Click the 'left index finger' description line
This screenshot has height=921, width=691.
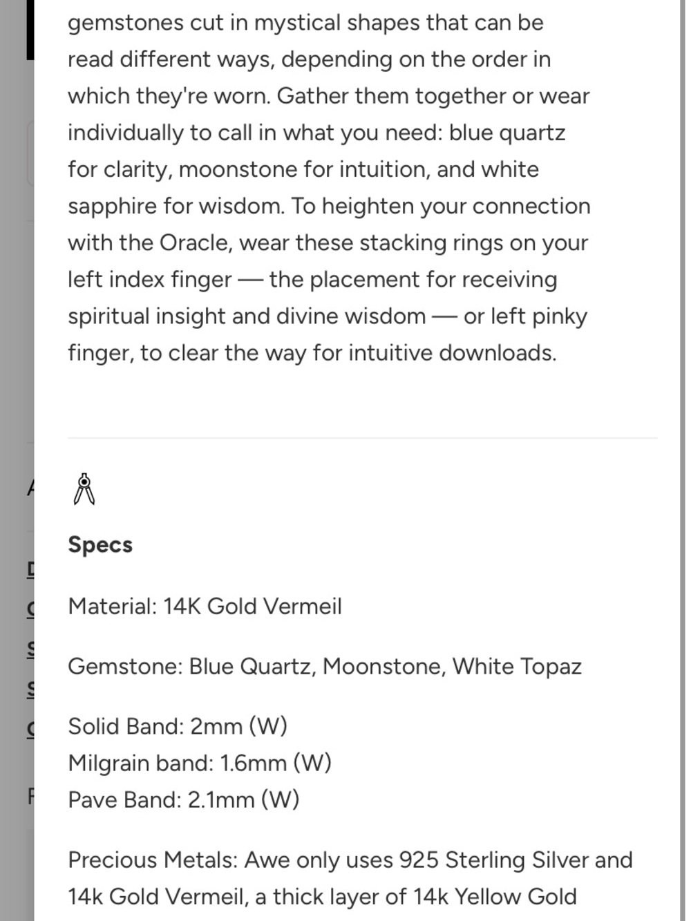coord(312,280)
